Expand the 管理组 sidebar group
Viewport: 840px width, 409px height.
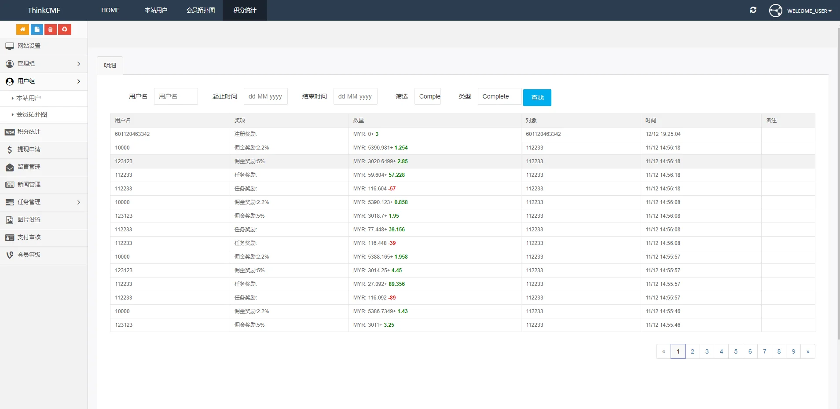(44, 64)
